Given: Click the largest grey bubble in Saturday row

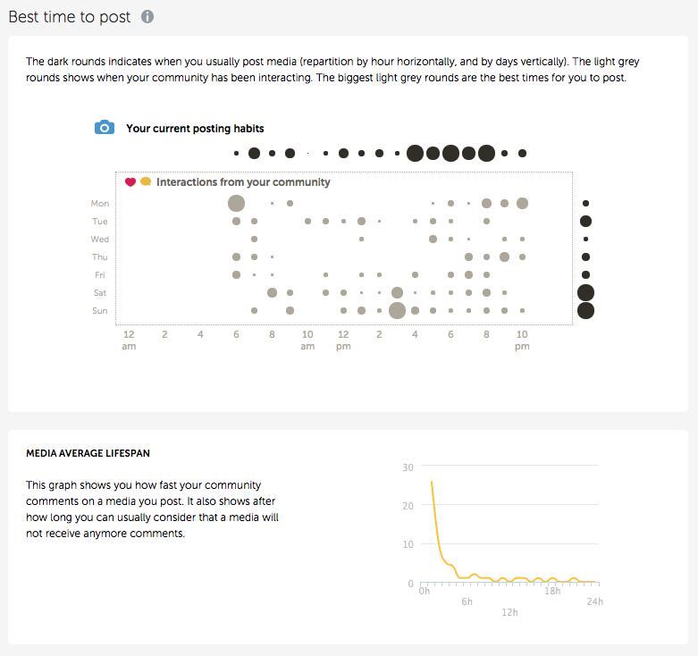Looking at the screenshot, I should (x=397, y=293).
